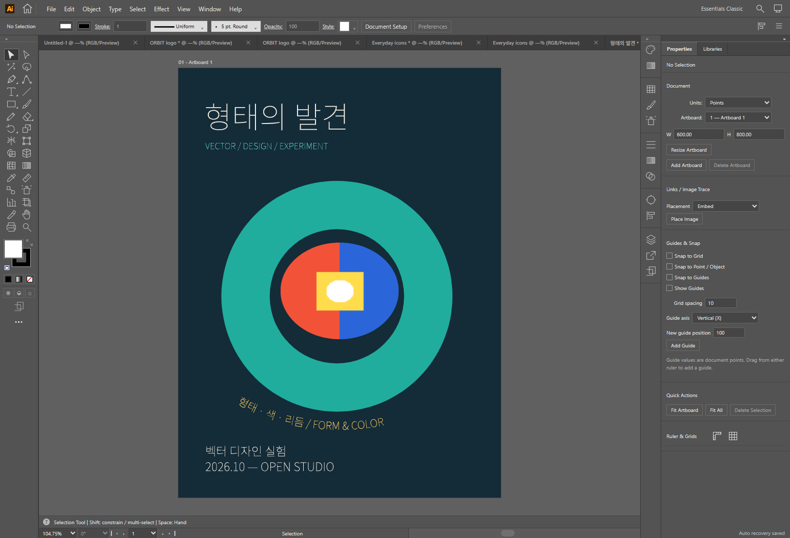This screenshot has width=790, height=538.
Task: Enable Snap to Grid checkbox
Action: 669,256
